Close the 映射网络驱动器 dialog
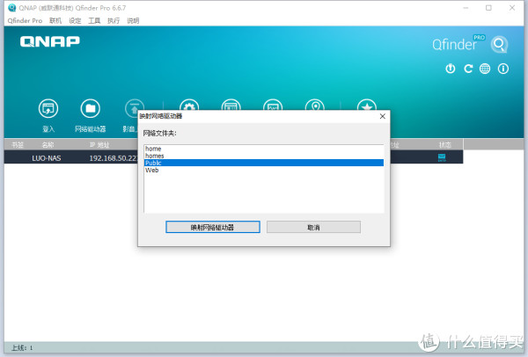Image resolution: width=528 pixels, height=357 pixels. point(381,115)
